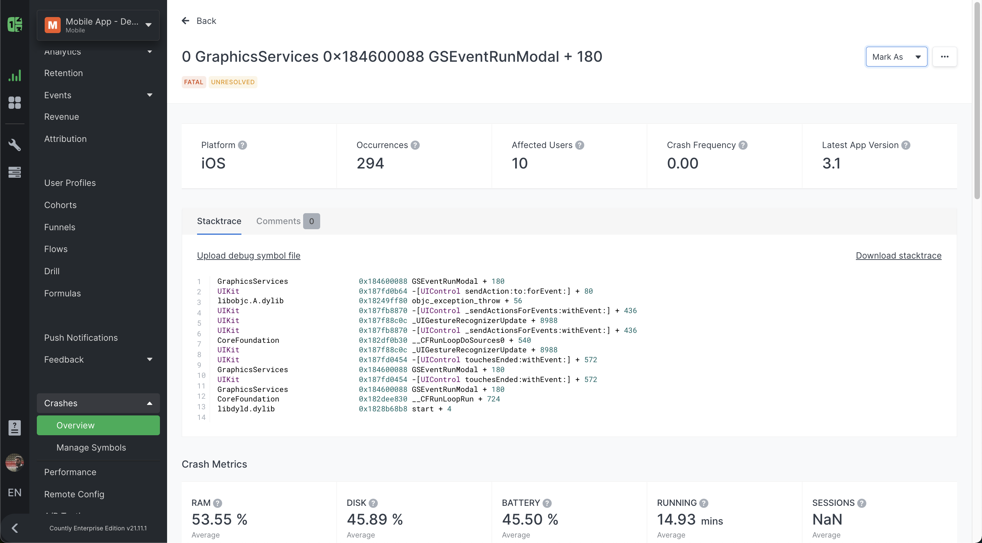The width and height of the screenshot is (982, 543).
Task: Change language via EN icon
Action: pos(15,492)
